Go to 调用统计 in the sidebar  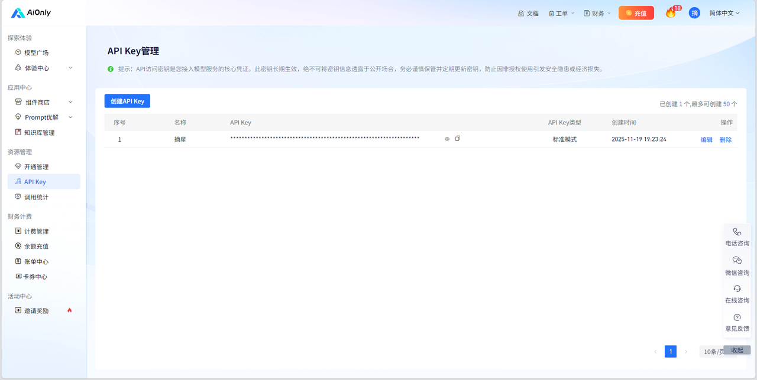tap(36, 197)
